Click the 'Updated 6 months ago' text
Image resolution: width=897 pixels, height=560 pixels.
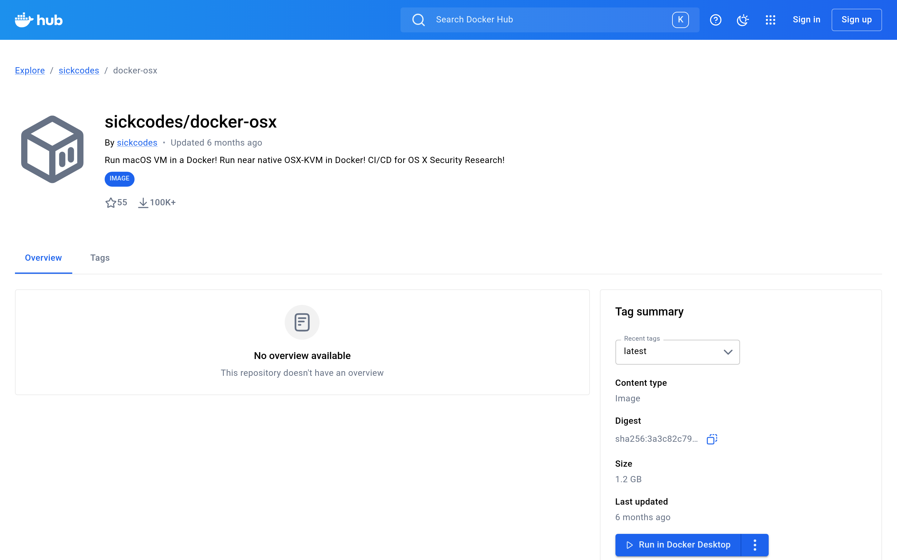(216, 142)
